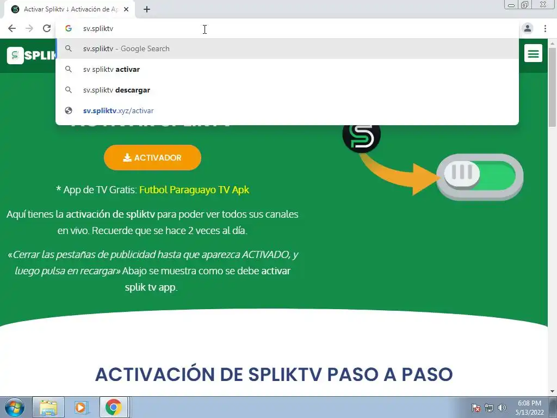Open the sv.spliktv.xyz/activar URL suggestion
557x418 pixels.
click(287, 110)
